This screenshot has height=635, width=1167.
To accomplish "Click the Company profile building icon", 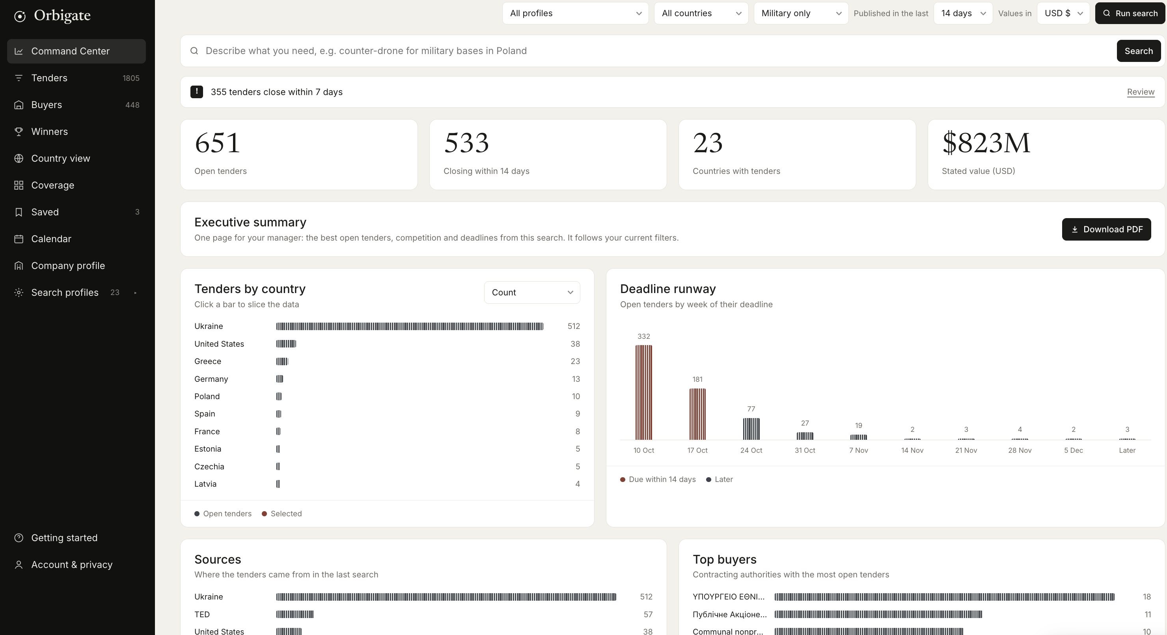I will tap(19, 265).
